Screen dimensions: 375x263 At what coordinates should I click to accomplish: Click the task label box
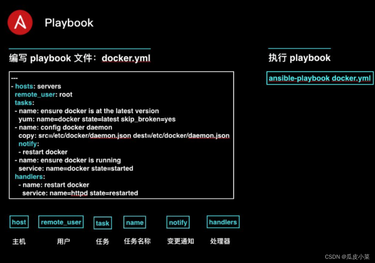[x=103, y=223]
